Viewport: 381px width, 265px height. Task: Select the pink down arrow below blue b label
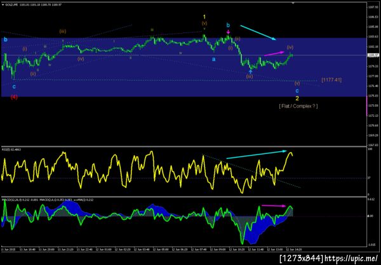tap(228, 32)
